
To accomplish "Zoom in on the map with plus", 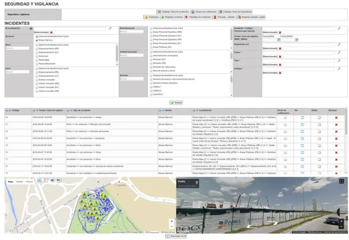I will tap(171, 221).
